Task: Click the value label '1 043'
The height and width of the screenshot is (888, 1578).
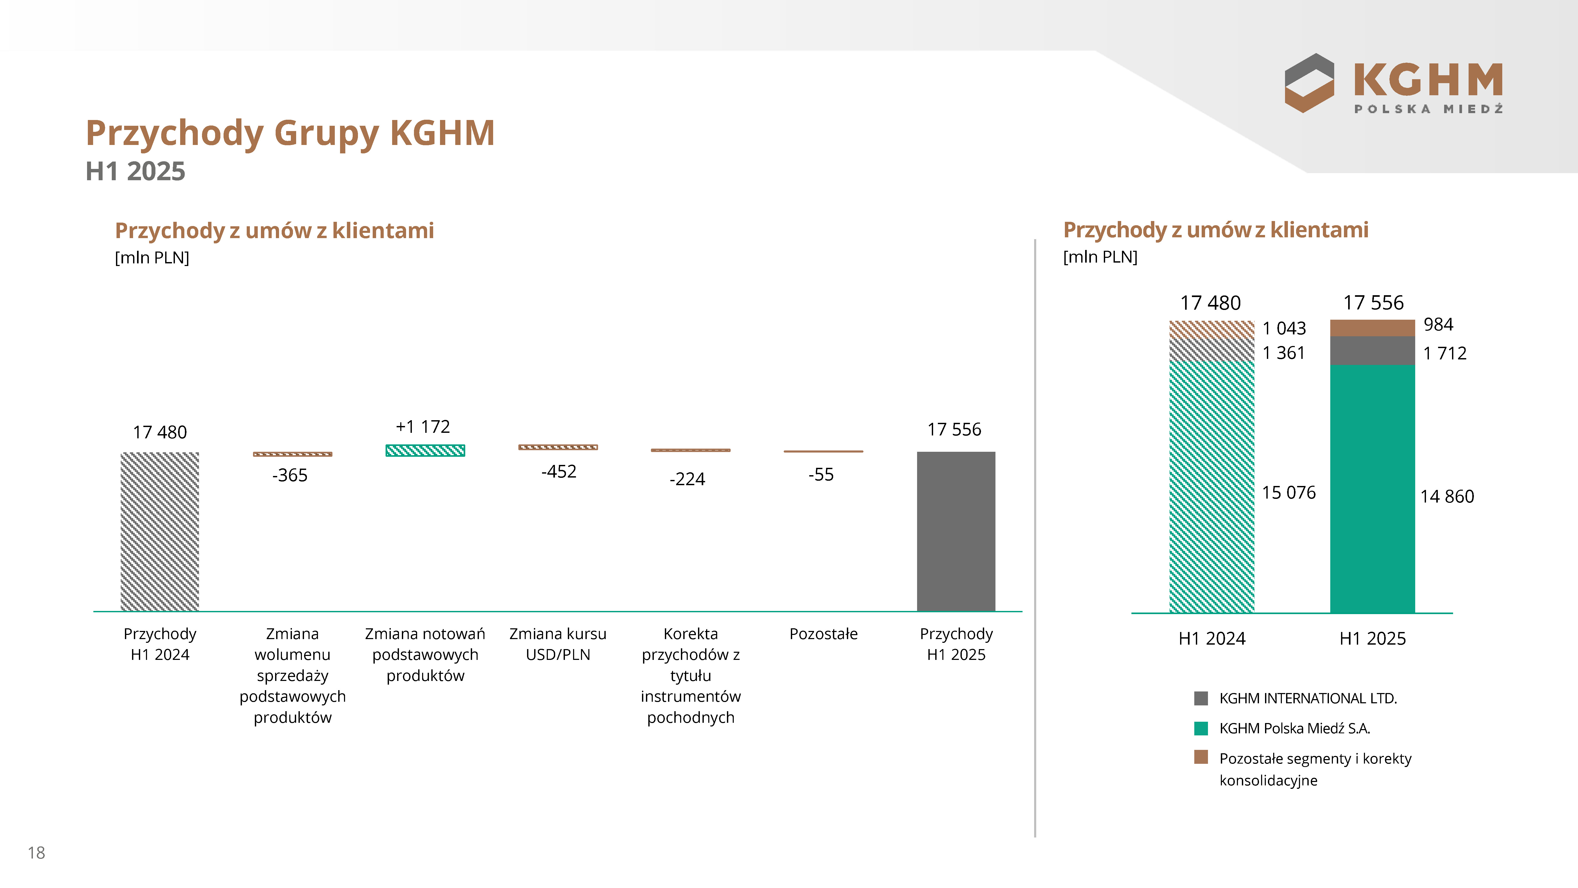Action: pos(1284,328)
